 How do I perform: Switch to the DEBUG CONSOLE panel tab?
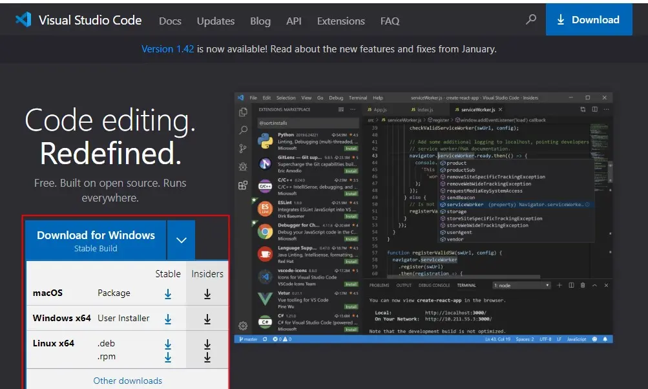click(434, 285)
